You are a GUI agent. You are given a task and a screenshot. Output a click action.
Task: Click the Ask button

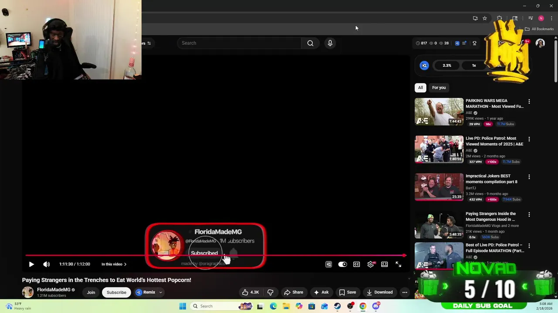[x=321, y=292]
